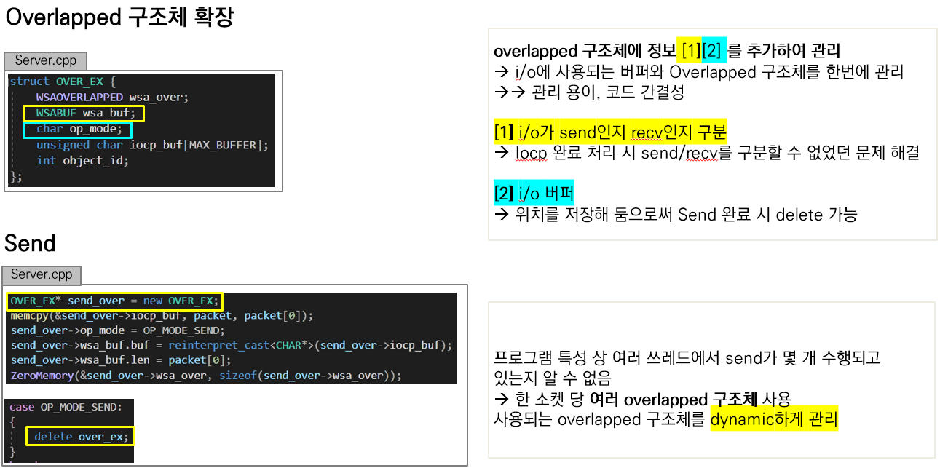Click the 'OVER_EX* send_over = new OVER_EX;' line
The image size is (940, 468).
click(x=115, y=301)
